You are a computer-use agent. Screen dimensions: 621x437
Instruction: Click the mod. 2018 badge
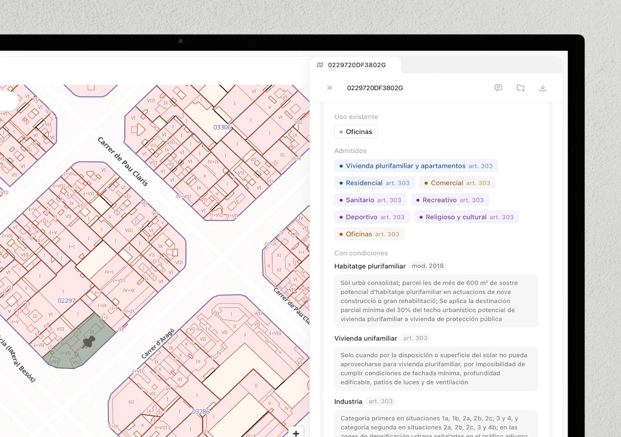pyautogui.click(x=428, y=266)
